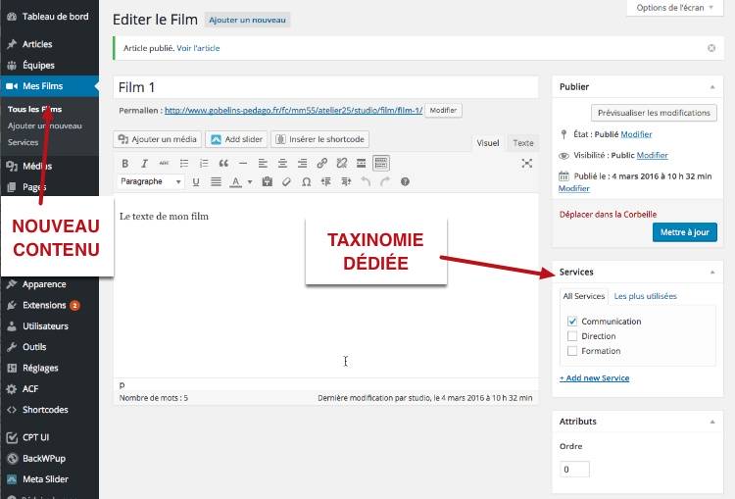Increase paragraph indent
Screen dimensions: 735x499
[x=346, y=181]
